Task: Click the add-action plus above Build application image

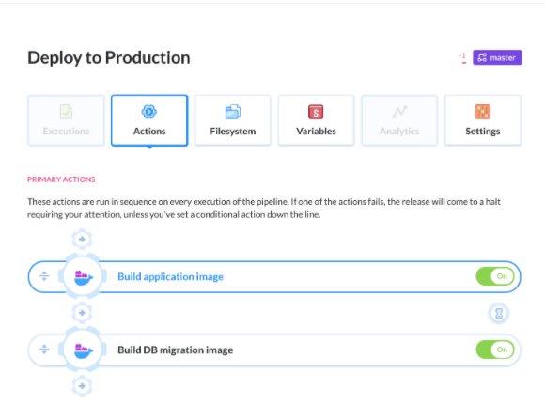Action: tap(82, 240)
